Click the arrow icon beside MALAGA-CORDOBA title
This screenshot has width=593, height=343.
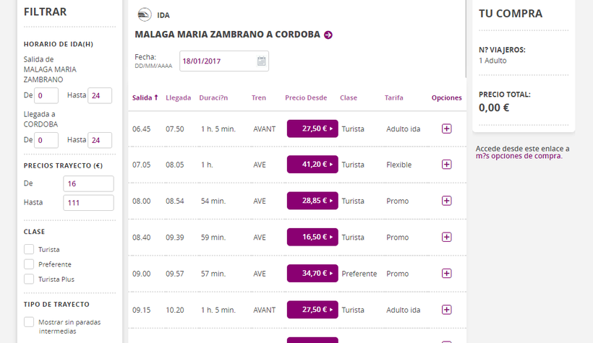click(x=328, y=35)
